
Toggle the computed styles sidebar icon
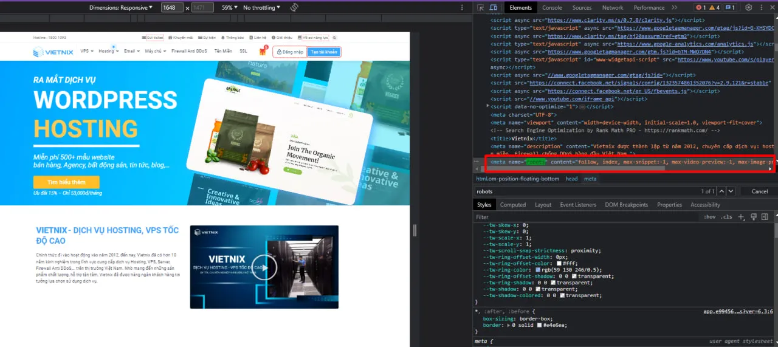765,217
